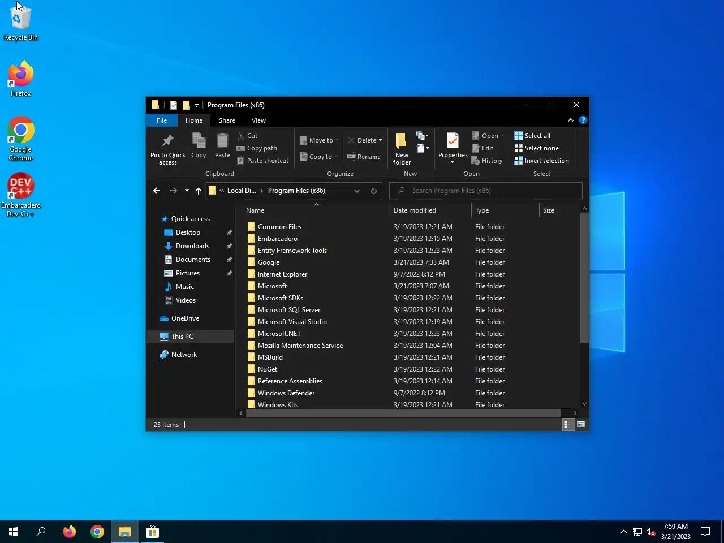Switch to the View ribbon tab
Viewport: 724px width, 543px height.
[x=258, y=120]
